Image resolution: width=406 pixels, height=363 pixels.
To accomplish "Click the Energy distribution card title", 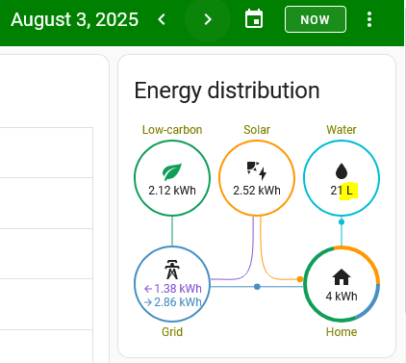I will point(227,91).
